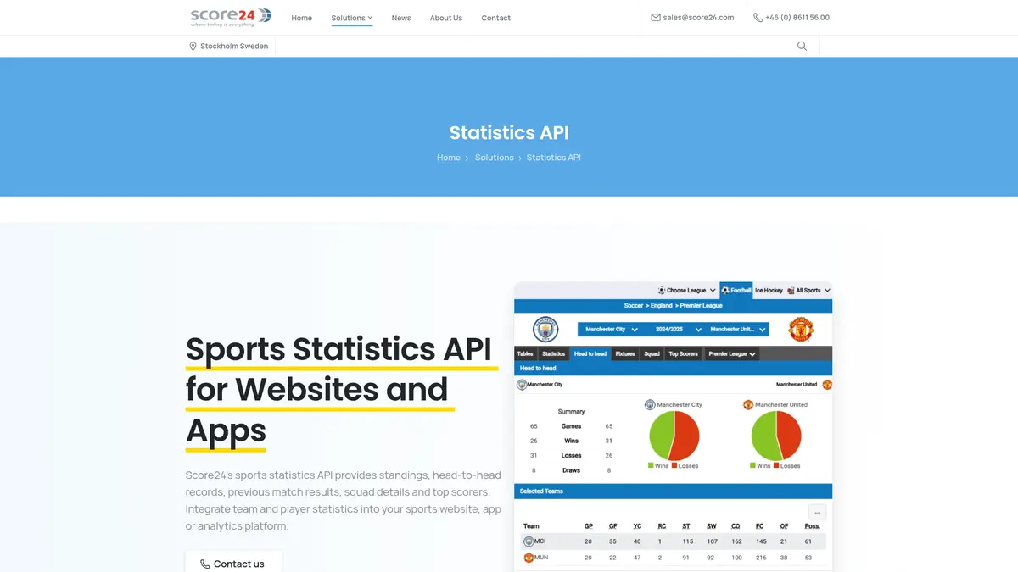Click small City crest under Head to head bar
Viewport: 1018px width, 572px height.
tap(522, 384)
